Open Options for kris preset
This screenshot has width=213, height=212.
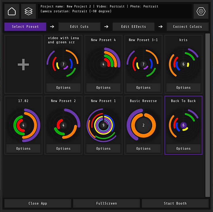183,87
